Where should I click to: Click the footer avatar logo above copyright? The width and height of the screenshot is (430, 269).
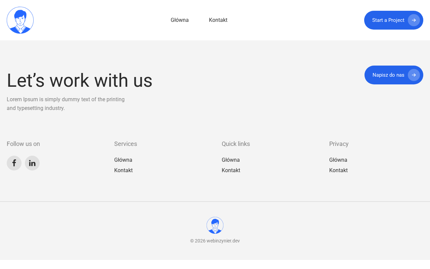pyautogui.click(x=215, y=225)
